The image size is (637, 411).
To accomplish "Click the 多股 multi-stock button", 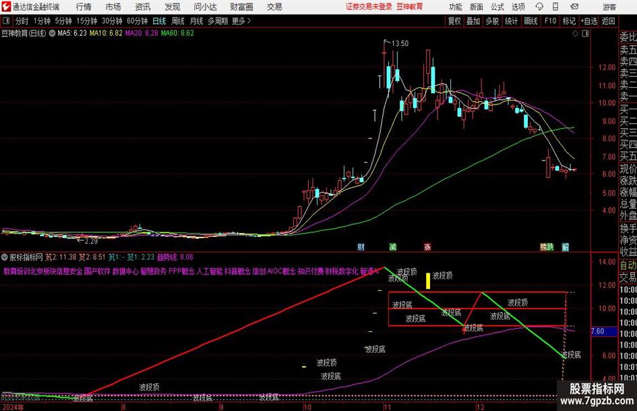I will coord(492,21).
